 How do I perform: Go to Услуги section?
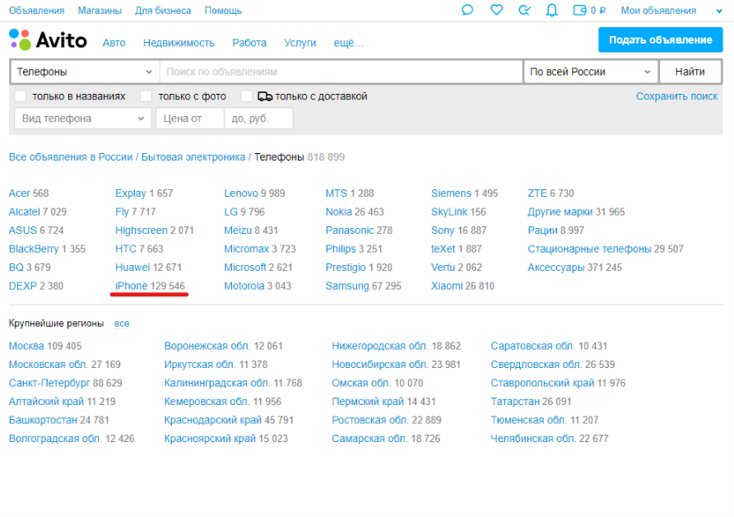tap(300, 43)
